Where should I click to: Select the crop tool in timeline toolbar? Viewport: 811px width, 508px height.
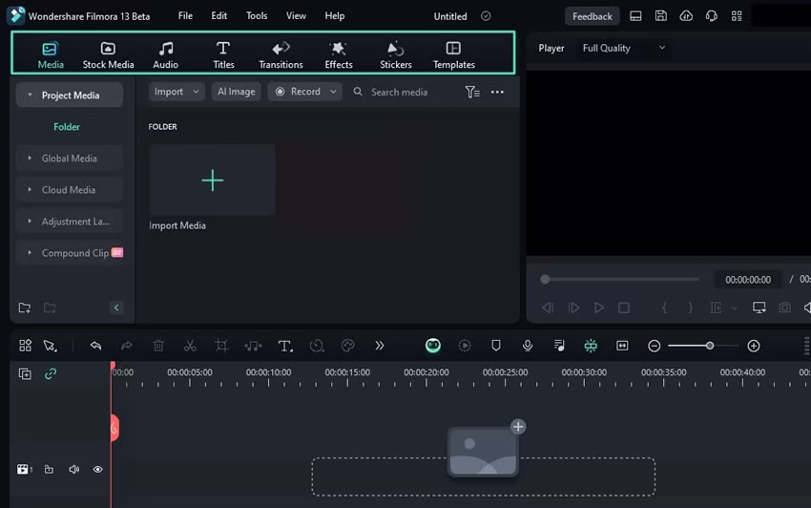pos(221,346)
